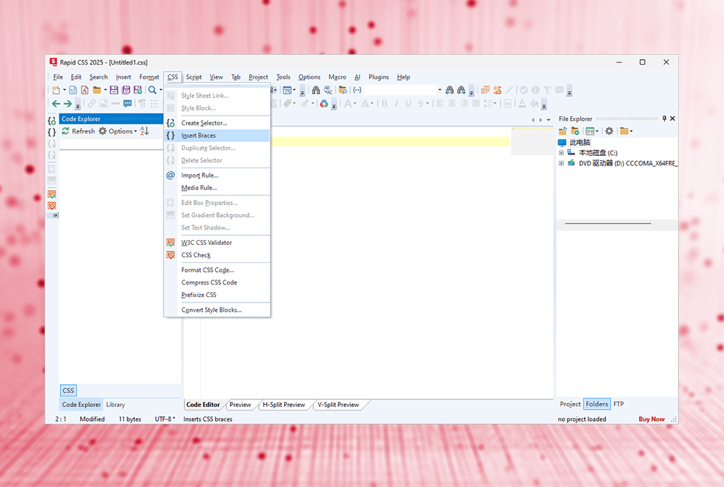Click Create Selector icon in left sidebar

[52, 121]
